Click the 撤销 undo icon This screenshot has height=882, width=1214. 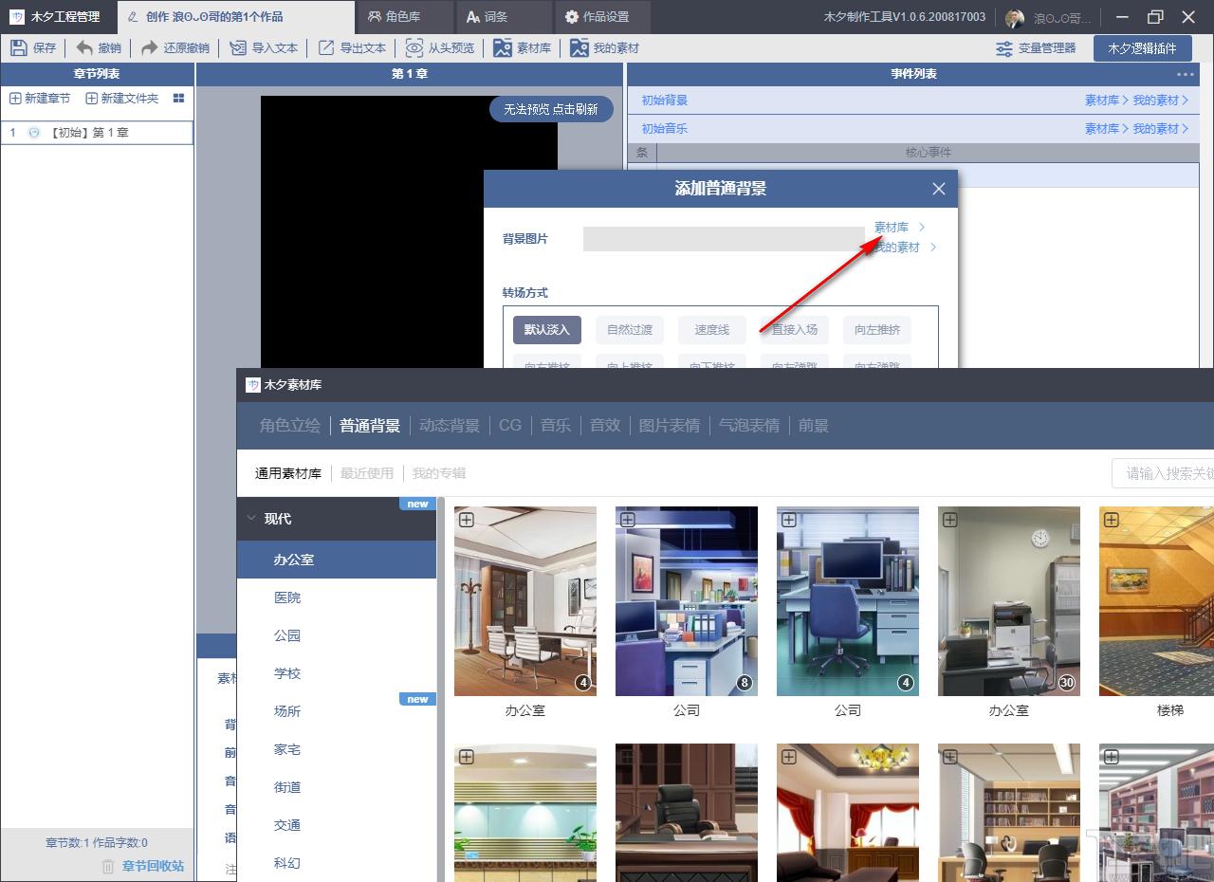[84, 47]
